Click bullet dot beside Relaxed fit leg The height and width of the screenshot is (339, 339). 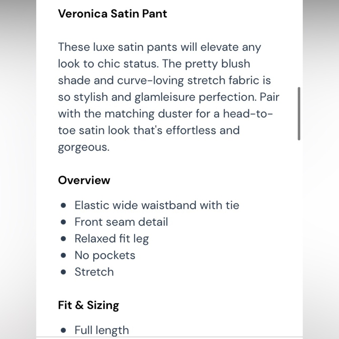tap(63, 239)
